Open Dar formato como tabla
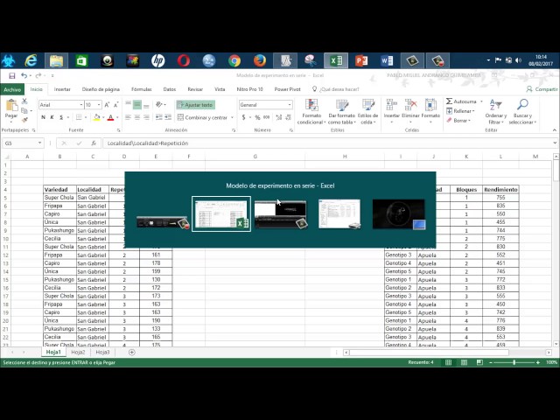 click(342, 112)
